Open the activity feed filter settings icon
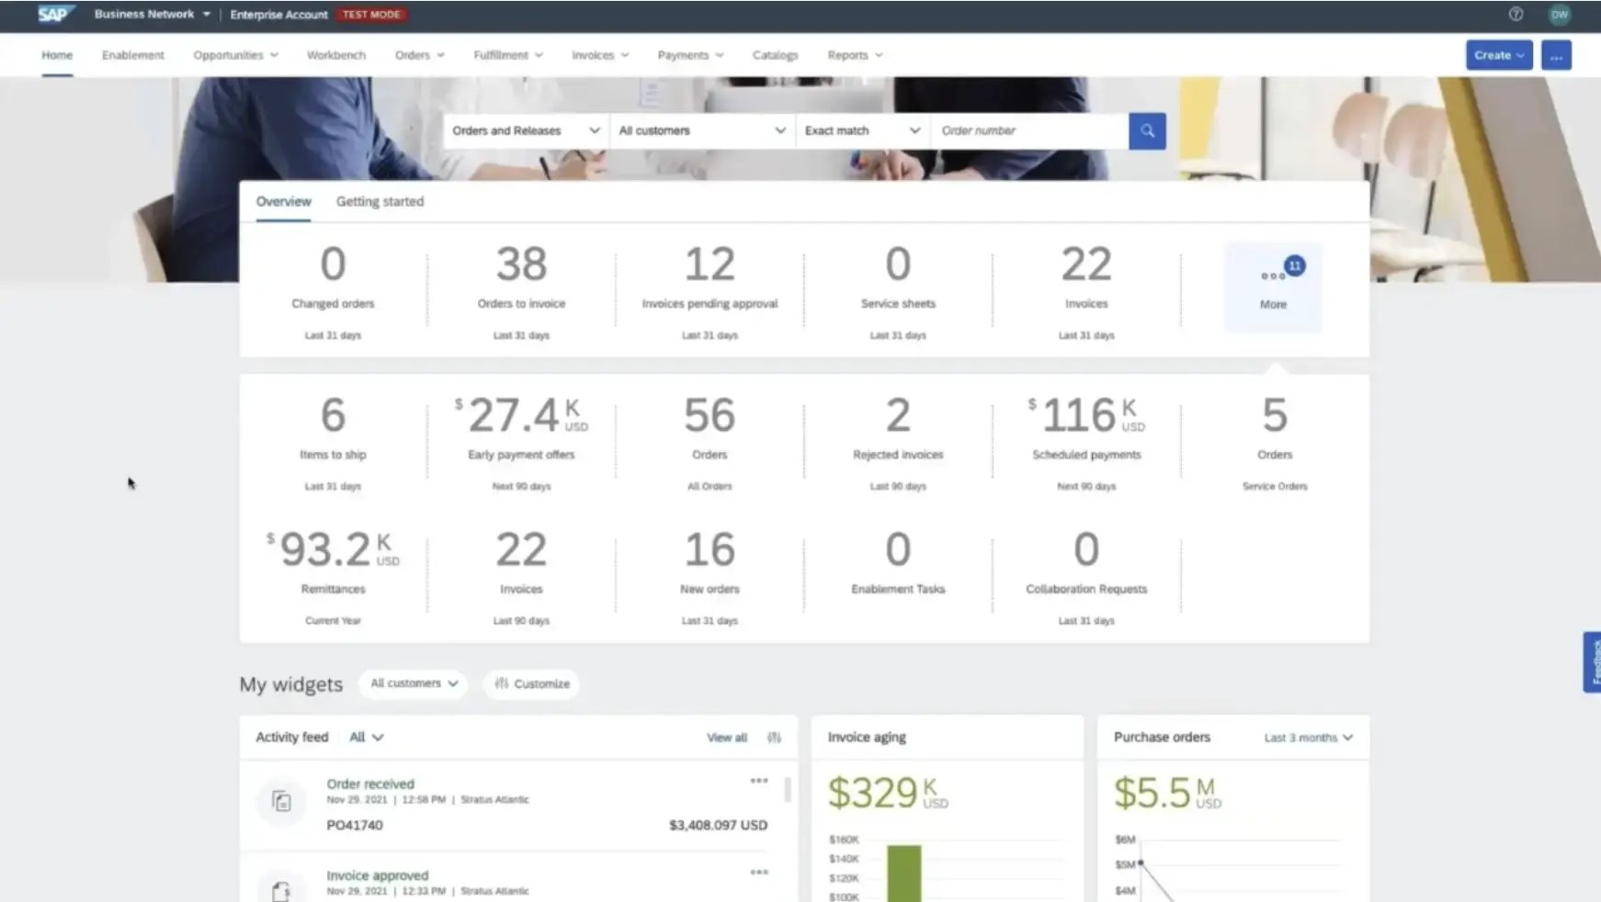This screenshot has height=902, width=1601. click(775, 737)
